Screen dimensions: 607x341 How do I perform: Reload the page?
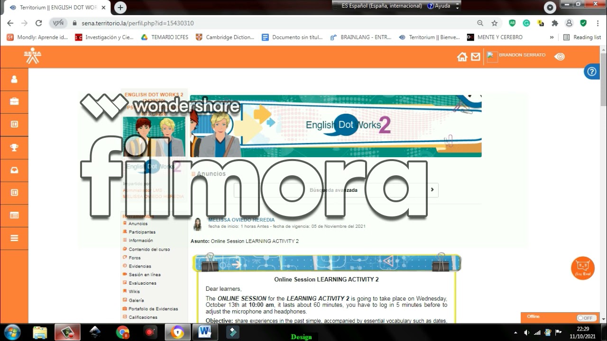click(39, 23)
